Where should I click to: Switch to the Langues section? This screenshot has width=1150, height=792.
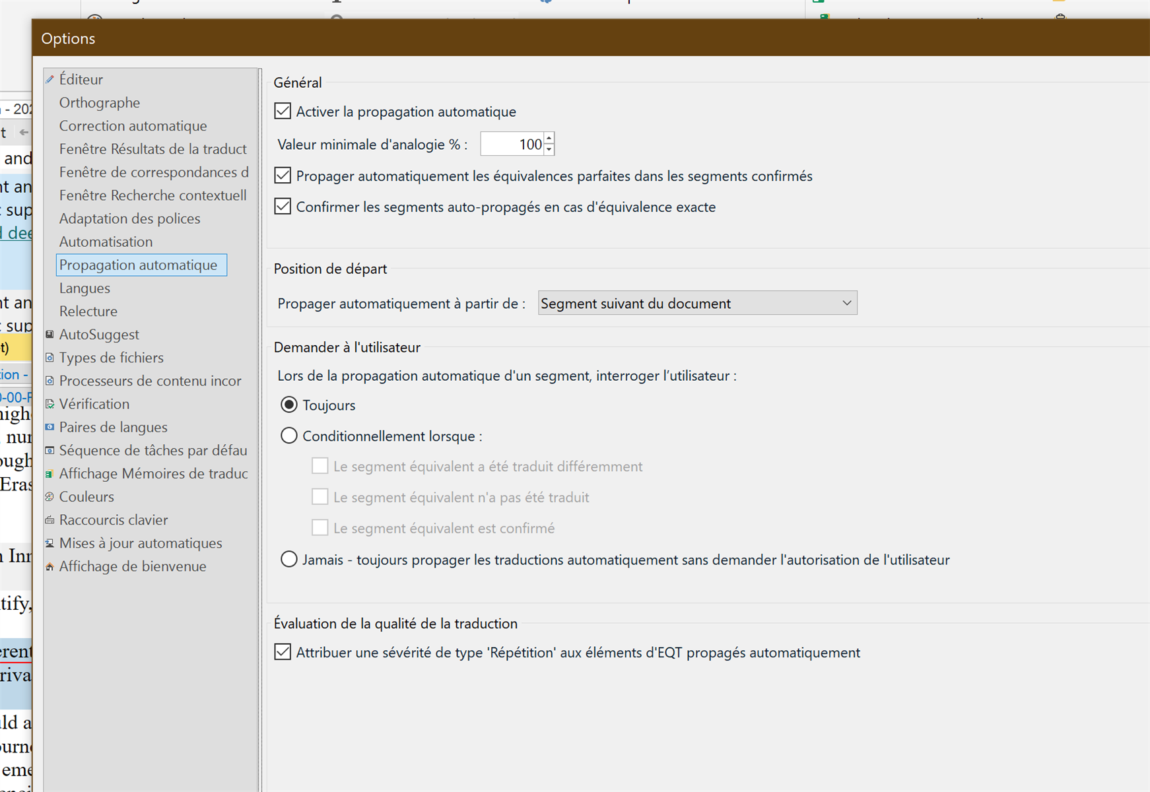coord(85,288)
